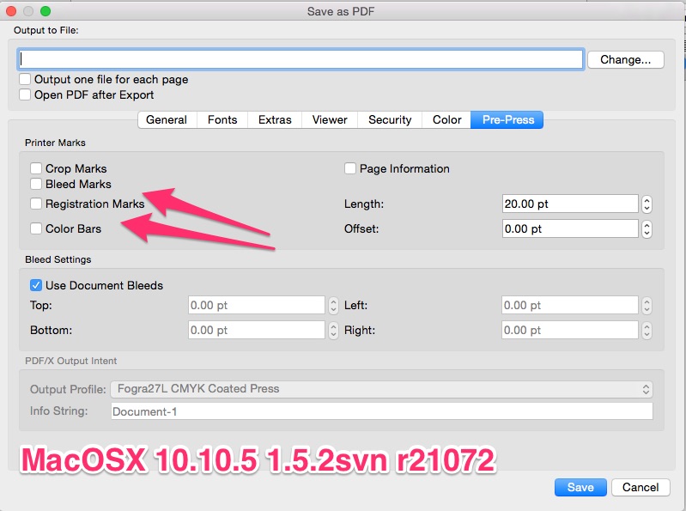Viewport: 686px width, 511px height.
Task: Enable Output one file for each page
Action: coord(25,79)
